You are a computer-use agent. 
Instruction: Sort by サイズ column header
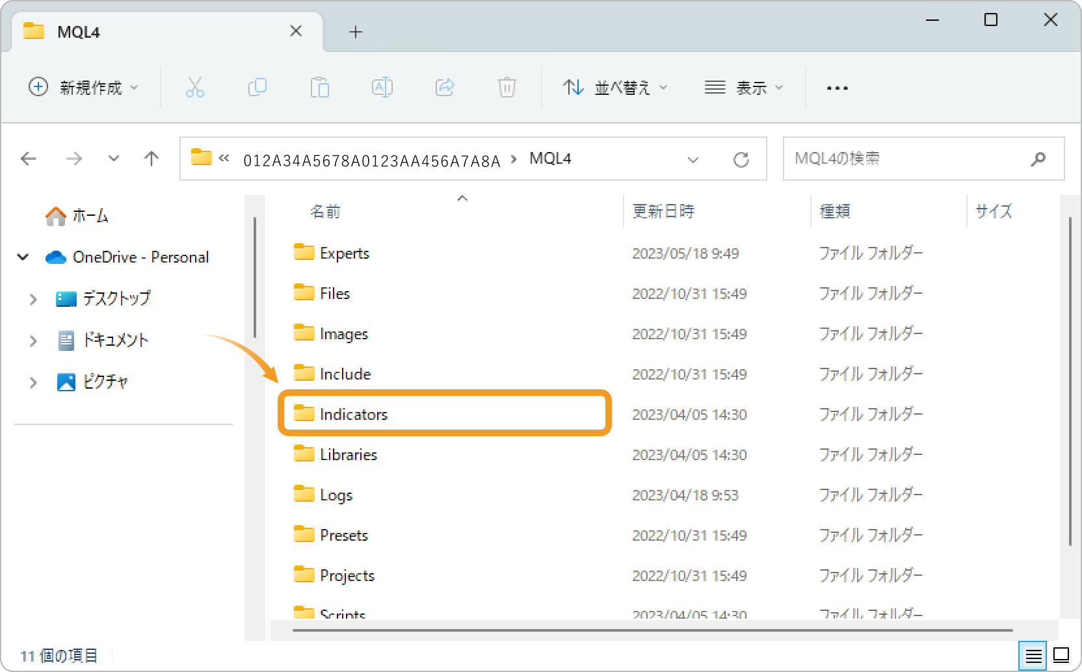pyautogui.click(x=994, y=211)
